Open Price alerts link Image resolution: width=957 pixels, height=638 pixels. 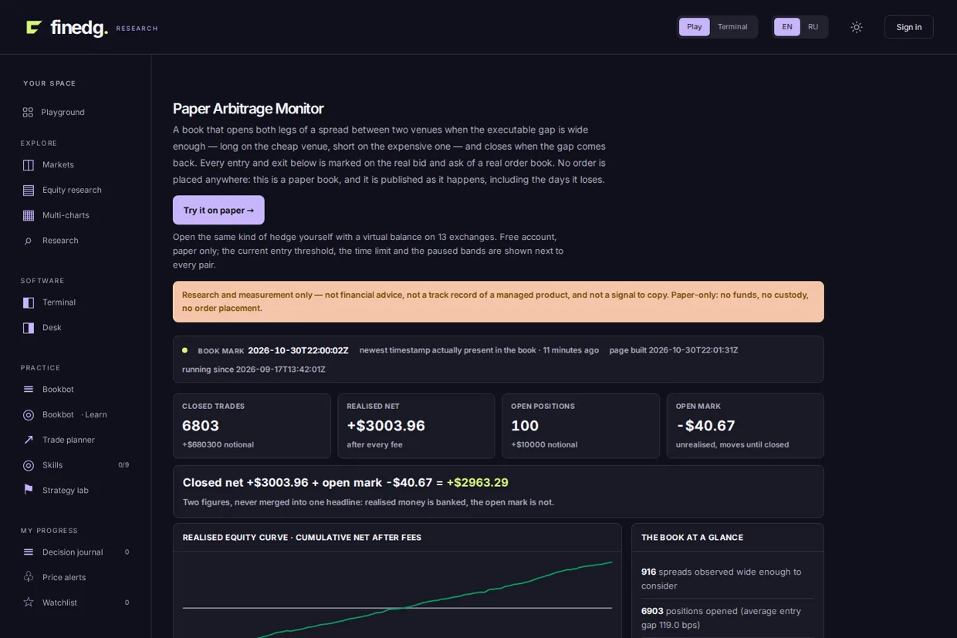coord(64,577)
